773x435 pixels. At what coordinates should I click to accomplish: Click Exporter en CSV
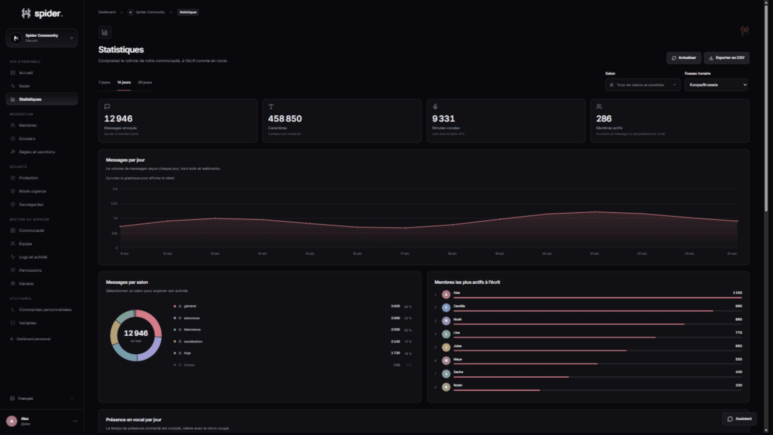[726, 58]
